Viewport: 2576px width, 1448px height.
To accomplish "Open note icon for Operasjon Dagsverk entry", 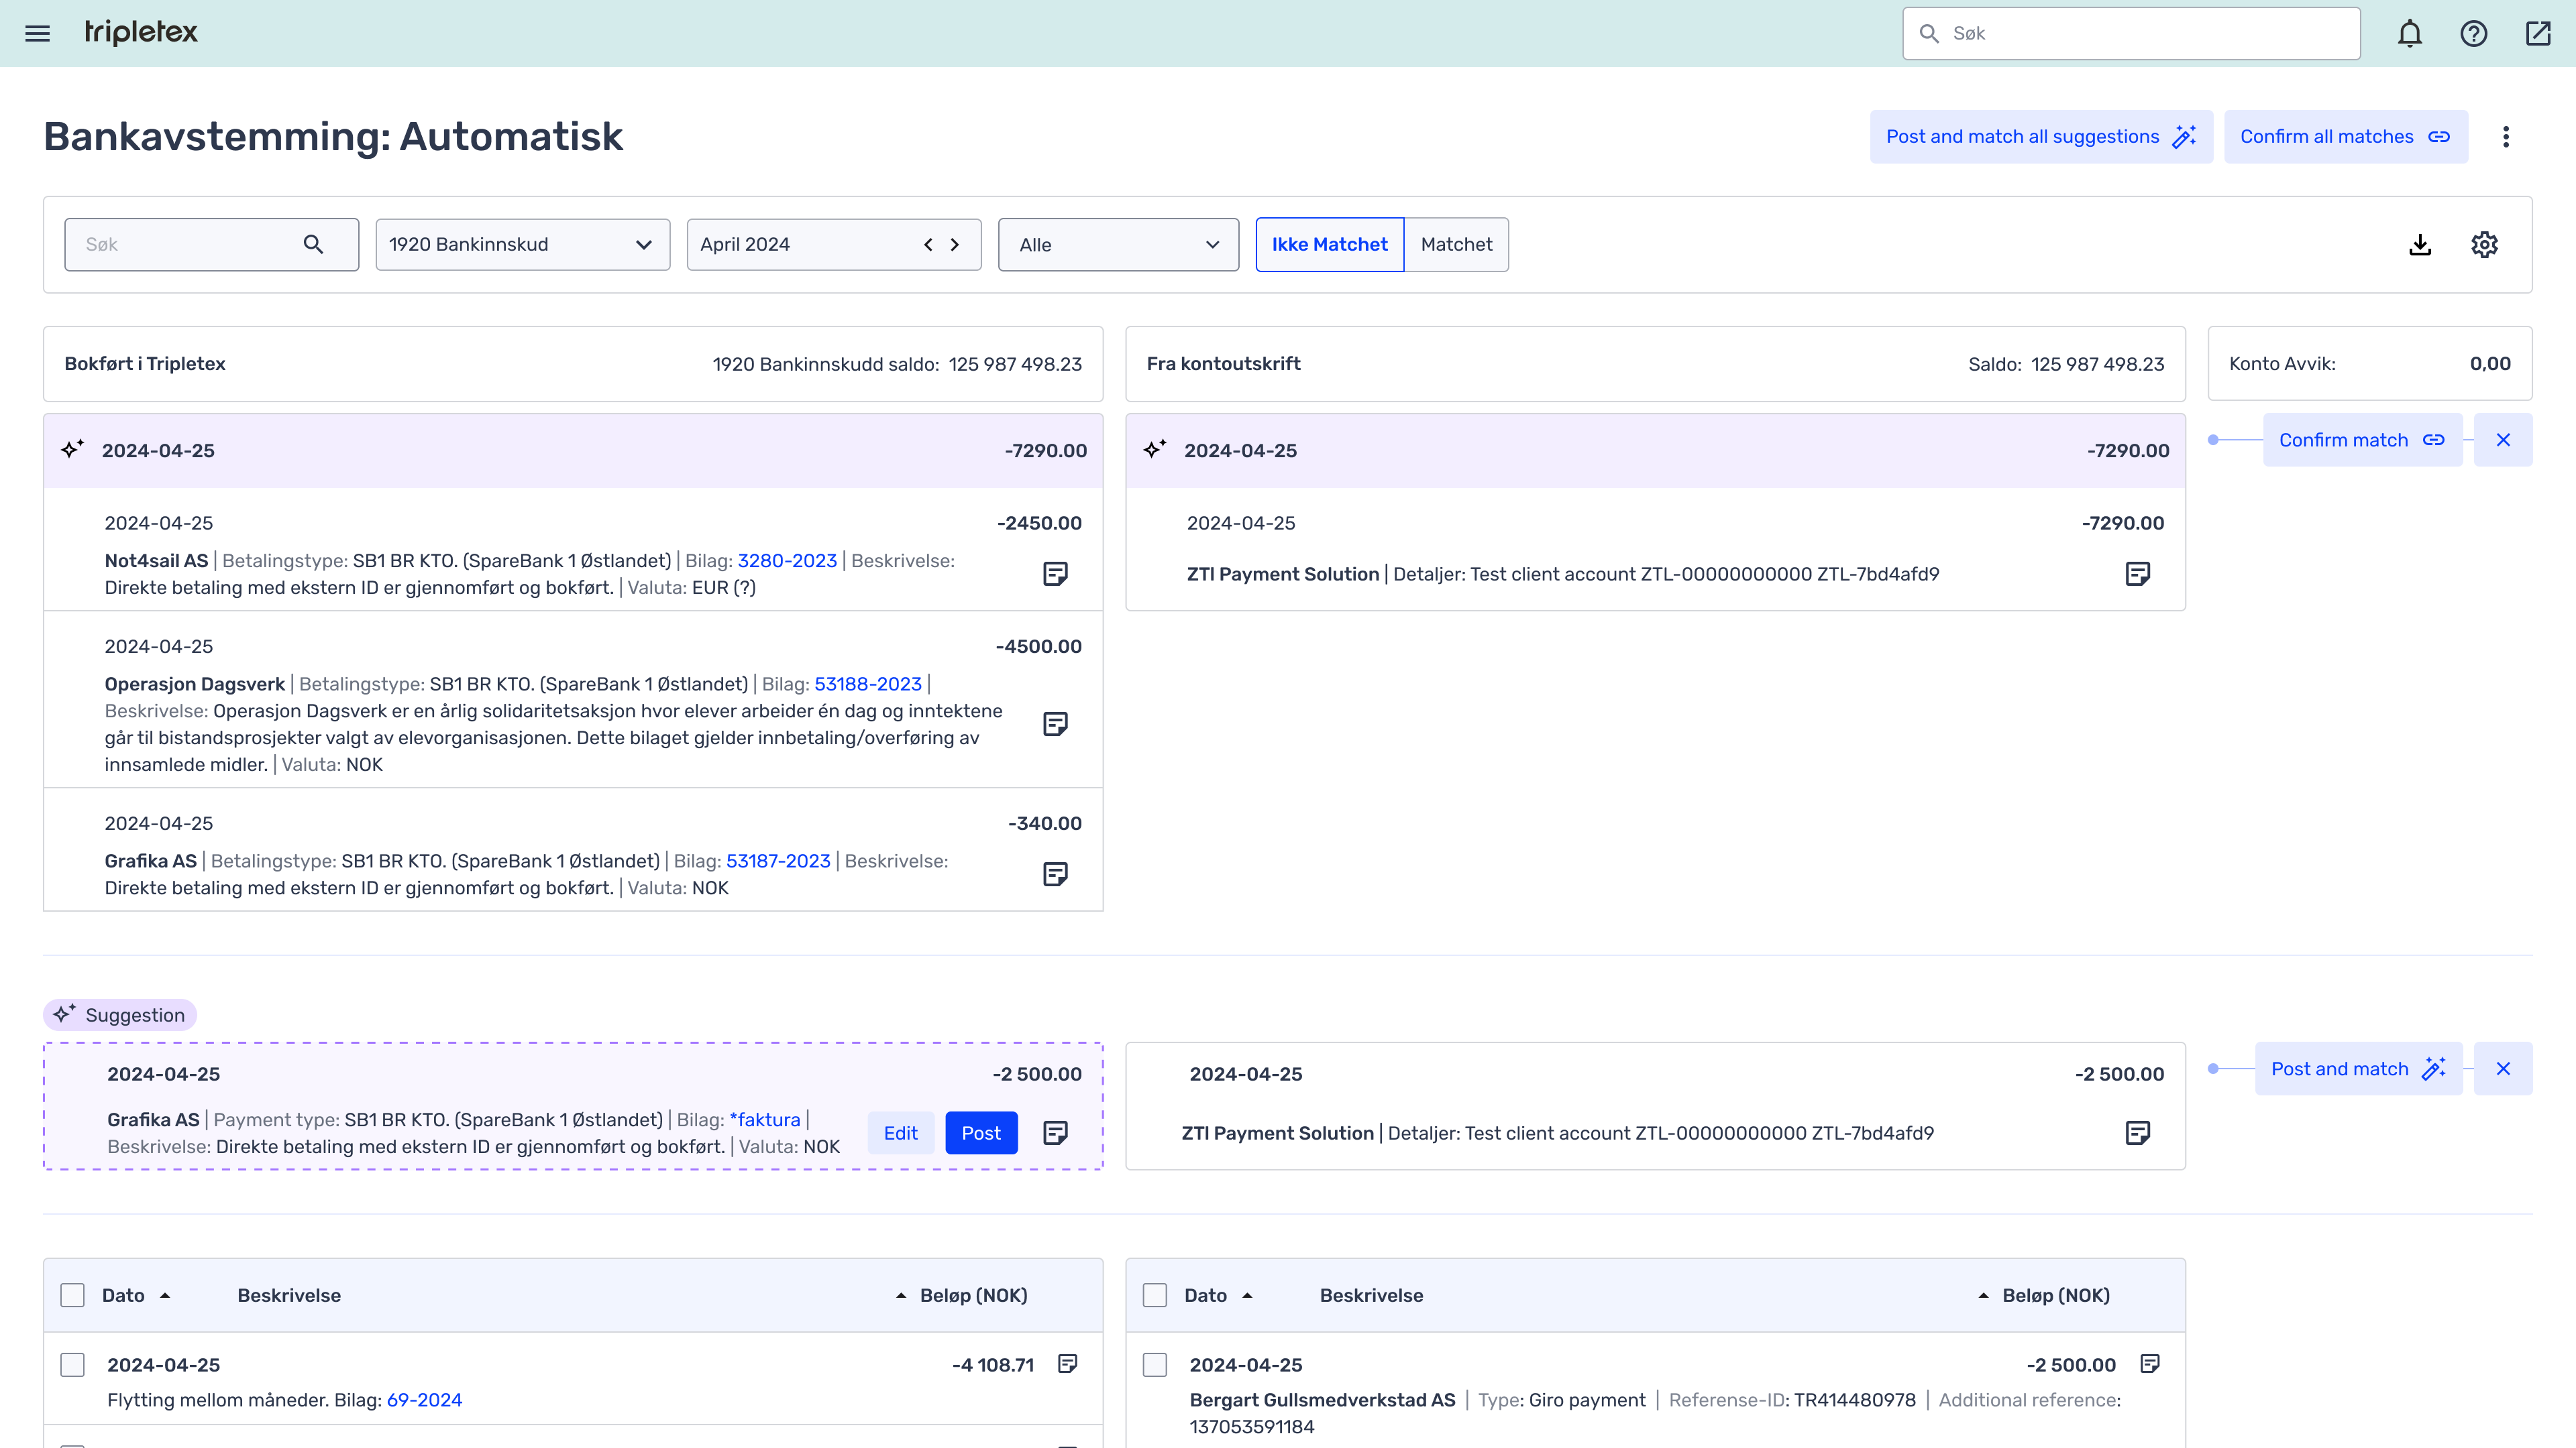I will 1055,725.
